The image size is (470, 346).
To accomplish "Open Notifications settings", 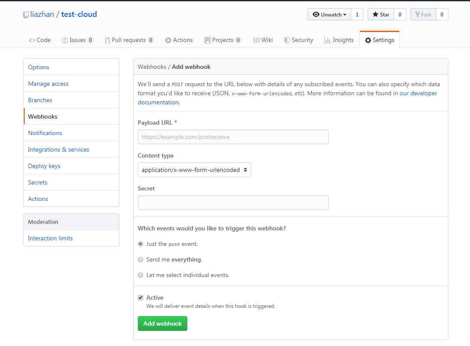I will coord(72,133).
